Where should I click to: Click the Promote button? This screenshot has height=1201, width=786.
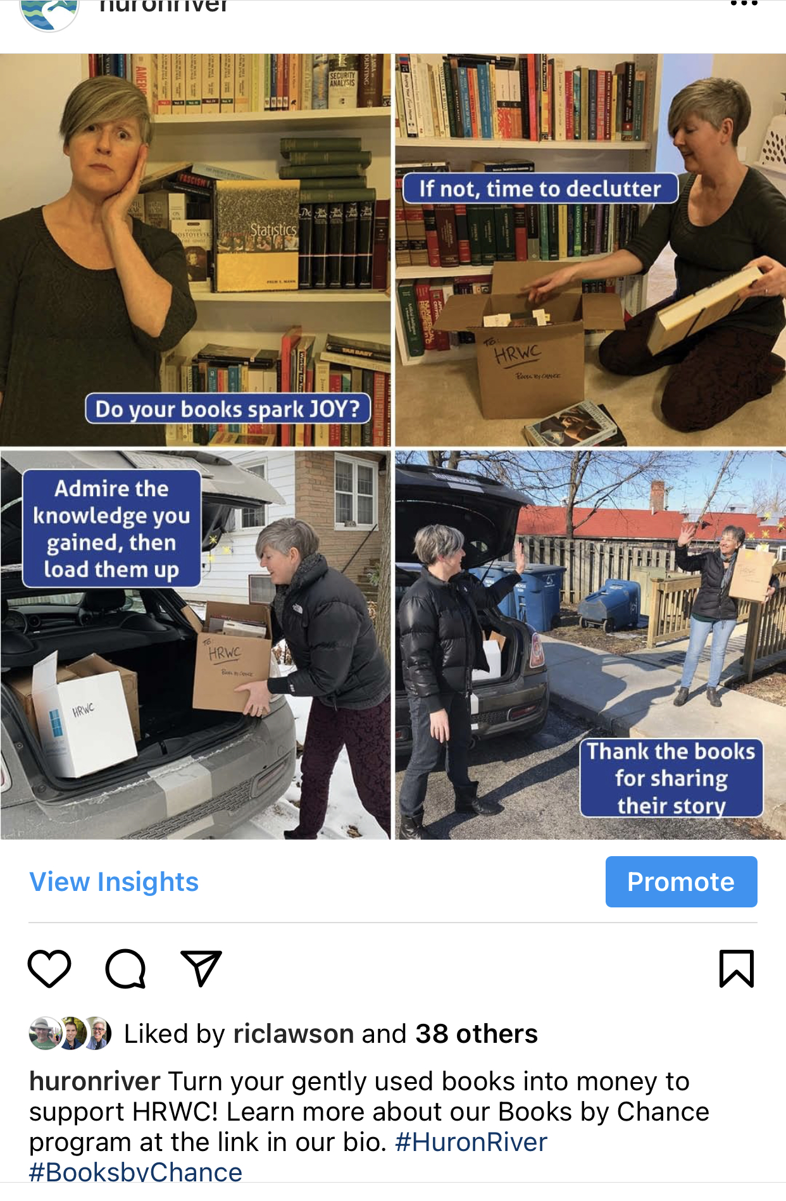click(681, 881)
